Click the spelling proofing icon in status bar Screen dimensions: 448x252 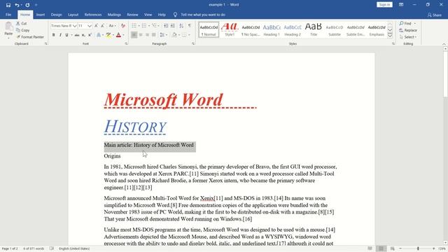coord(51,248)
